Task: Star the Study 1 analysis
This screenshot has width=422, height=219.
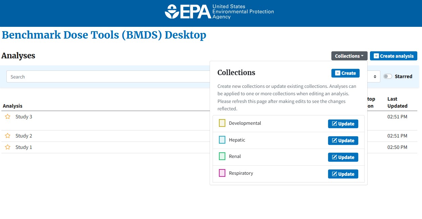Action: (x=8, y=147)
